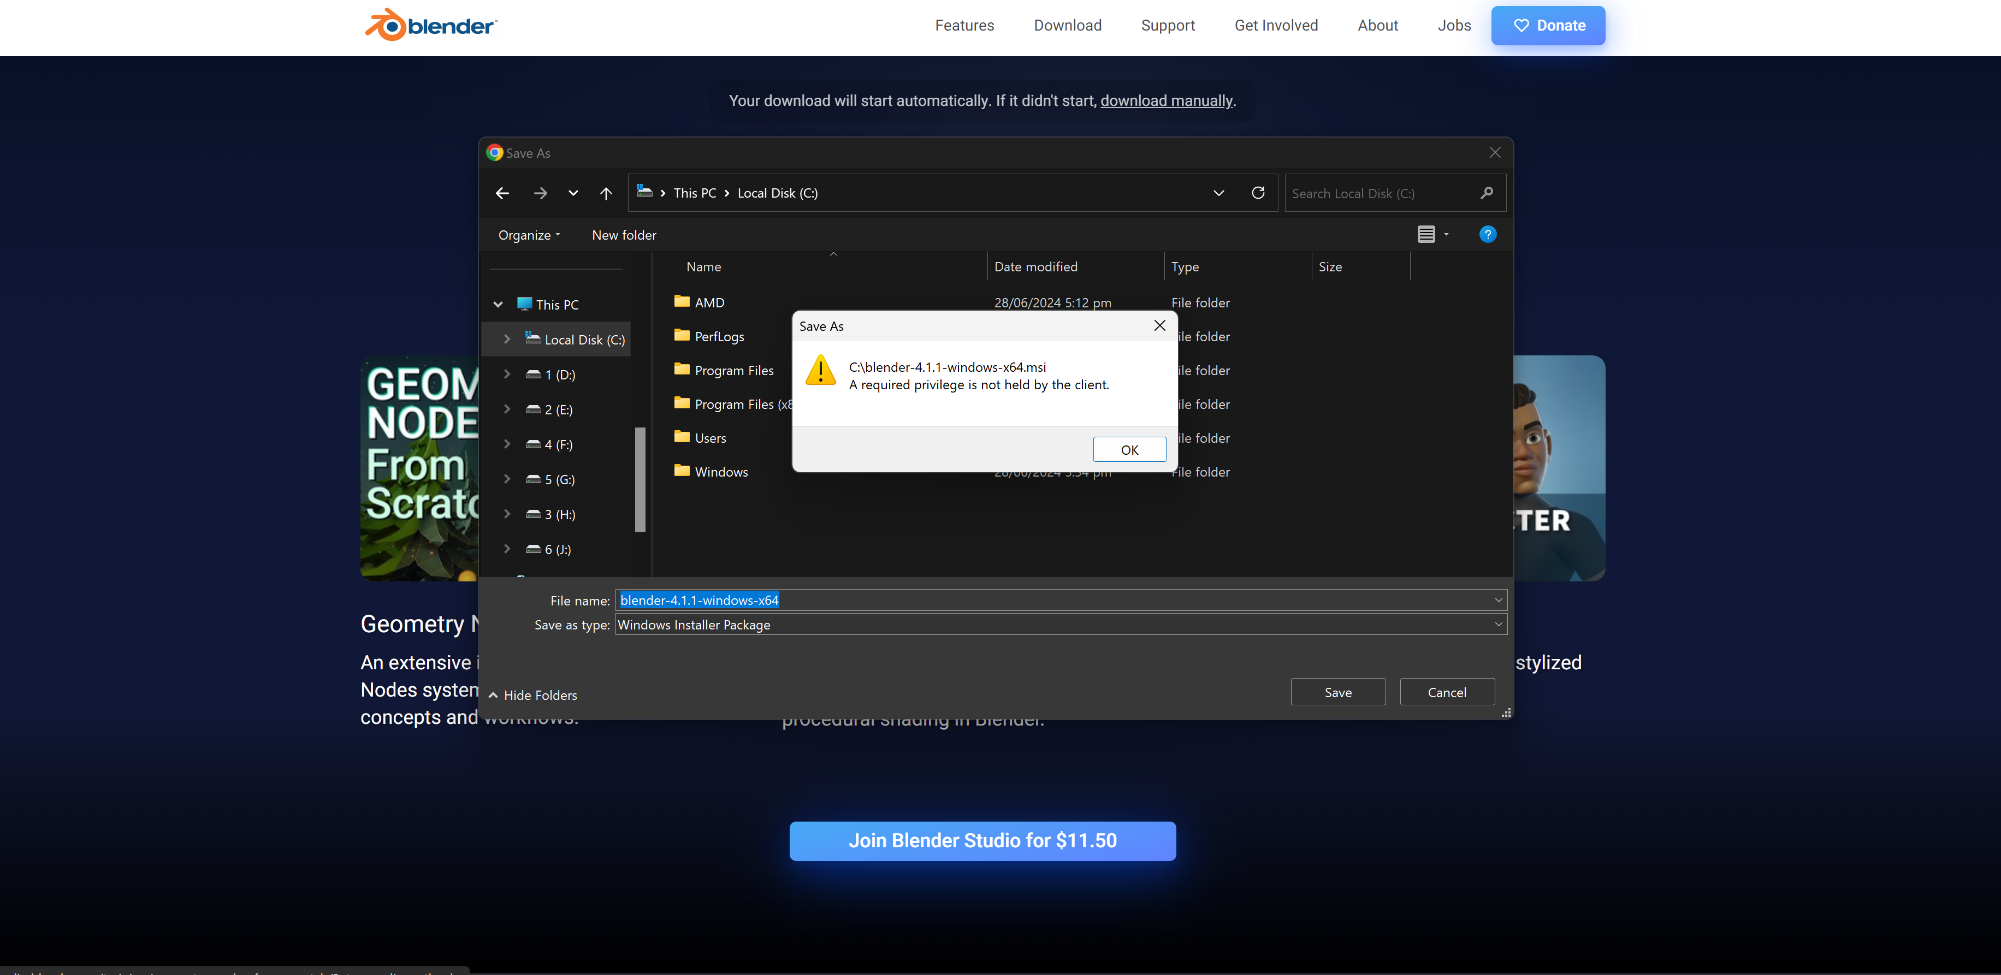Screen dimensions: 2001x975
Task: Go up one folder level arrow
Action: click(606, 193)
